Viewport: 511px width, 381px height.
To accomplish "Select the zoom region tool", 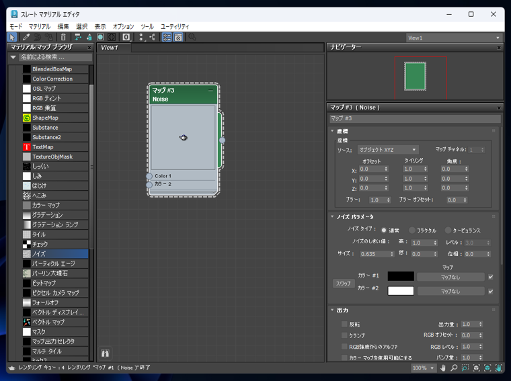I will pyautogui.click(x=465, y=368).
